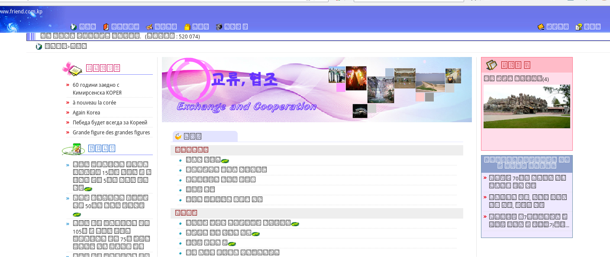Click the globe icon in the top navigation
Image resolution: width=610 pixels, height=257 pixels.
[x=74, y=27]
